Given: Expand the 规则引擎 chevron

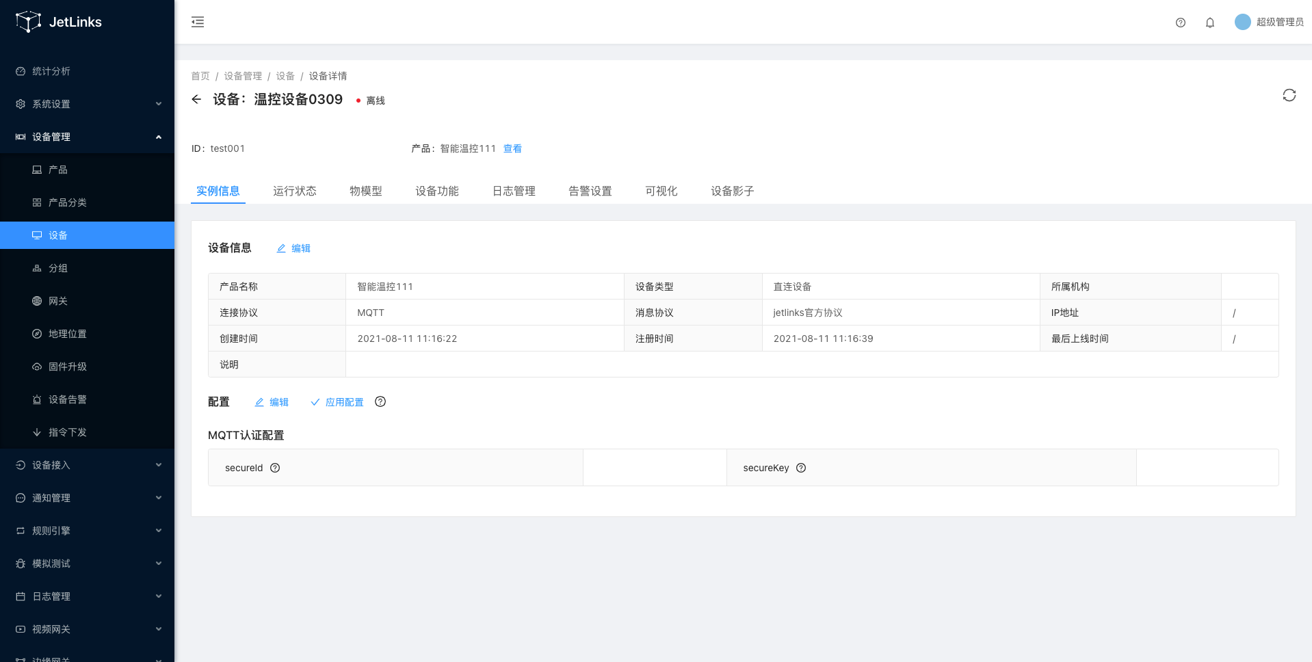Looking at the screenshot, I should point(159,531).
